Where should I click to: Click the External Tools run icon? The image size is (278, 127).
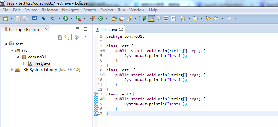coord(79,18)
